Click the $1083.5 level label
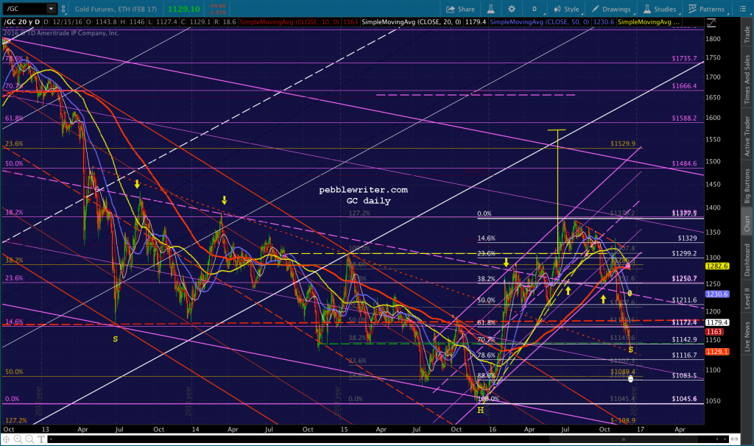Image resolution: width=754 pixels, height=446 pixels. pyautogui.click(x=684, y=375)
